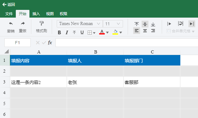Select row 5 header
Viewport: 198px width, 118px height.
[x=5, y=103]
